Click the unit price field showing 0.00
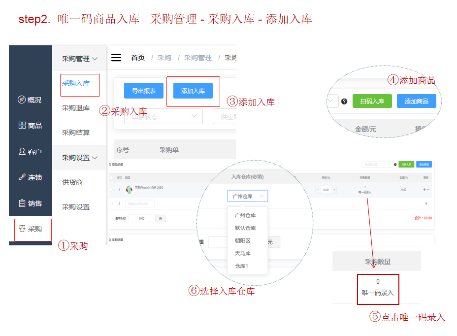 326,190
